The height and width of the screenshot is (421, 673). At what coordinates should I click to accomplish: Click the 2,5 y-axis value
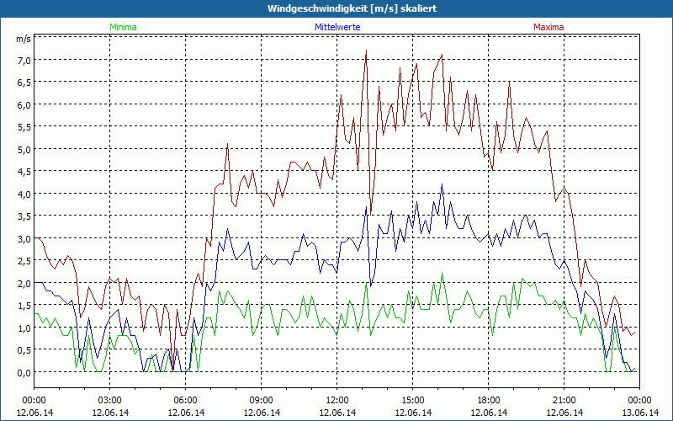pos(24,262)
